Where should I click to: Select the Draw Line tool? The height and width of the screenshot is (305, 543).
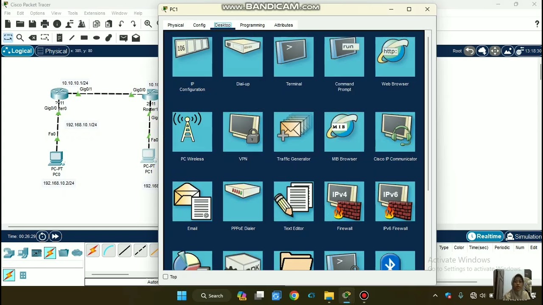point(72,38)
